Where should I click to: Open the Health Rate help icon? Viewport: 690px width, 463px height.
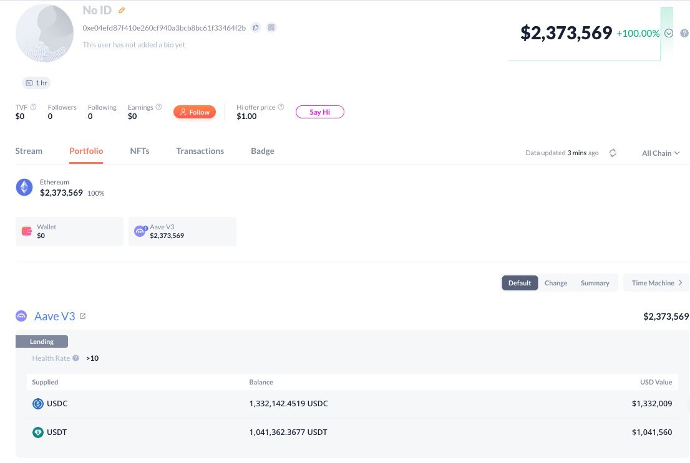75,358
